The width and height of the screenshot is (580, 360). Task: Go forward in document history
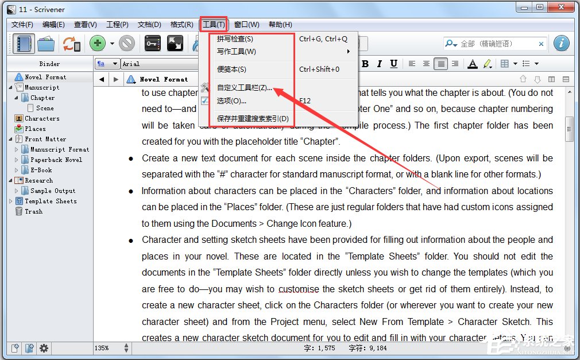click(x=116, y=79)
